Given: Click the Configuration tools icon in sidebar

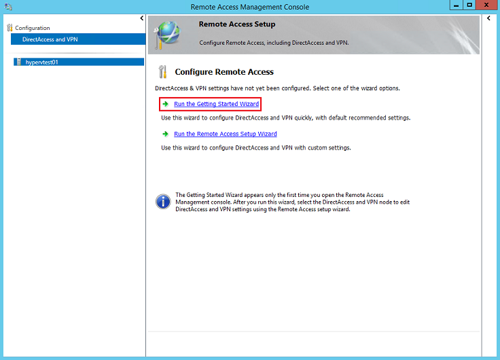Looking at the screenshot, I should point(10,28).
